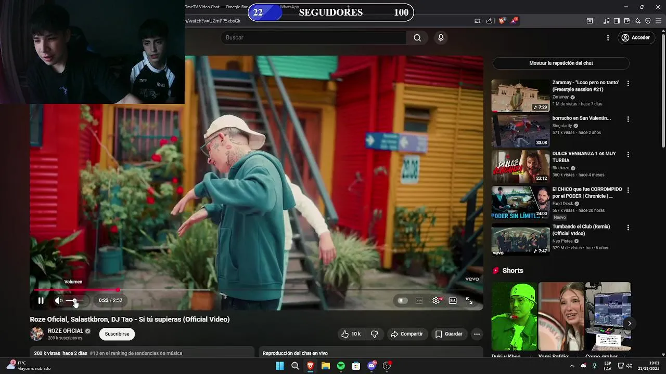Open the Yami Safdie short thumbnail
Viewport: 666px width, 374px height.
click(561, 316)
